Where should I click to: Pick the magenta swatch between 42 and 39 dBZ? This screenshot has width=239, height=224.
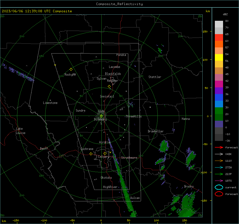click(x=219, y=84)
